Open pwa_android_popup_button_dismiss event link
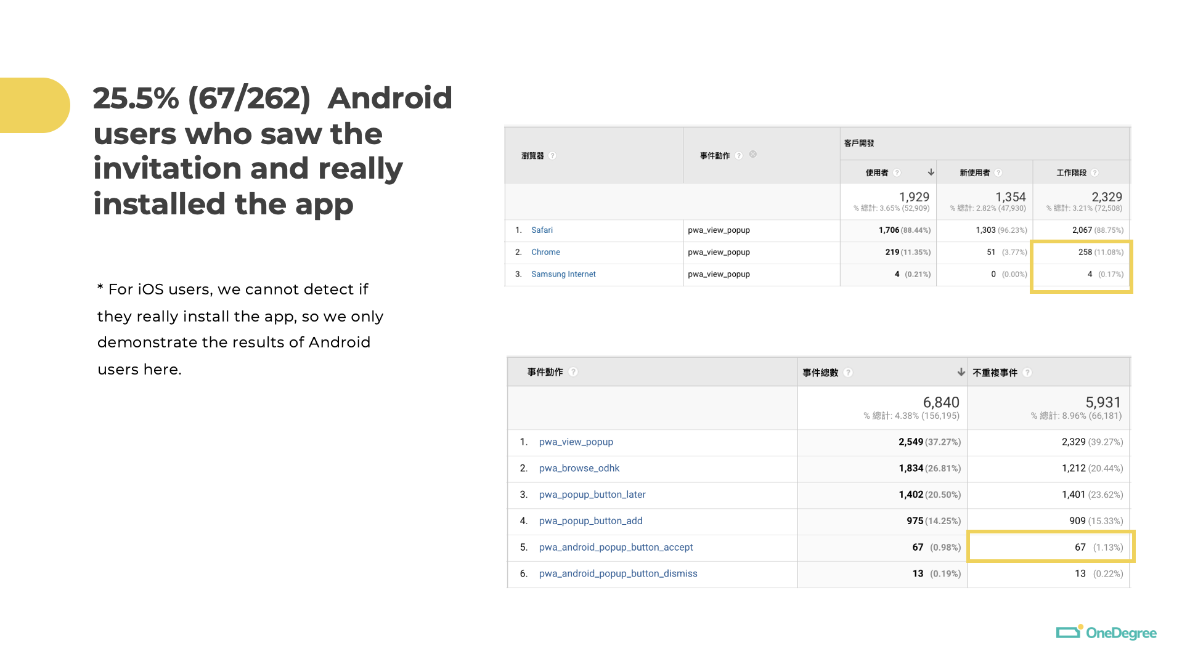Viewport: 1182px width, 664px height. [618, 574]
